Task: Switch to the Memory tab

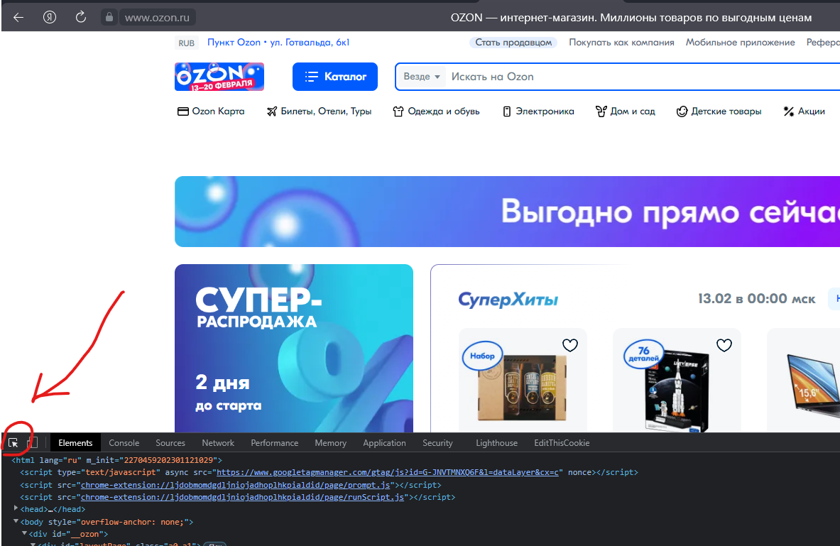Action: click(331, 443)
